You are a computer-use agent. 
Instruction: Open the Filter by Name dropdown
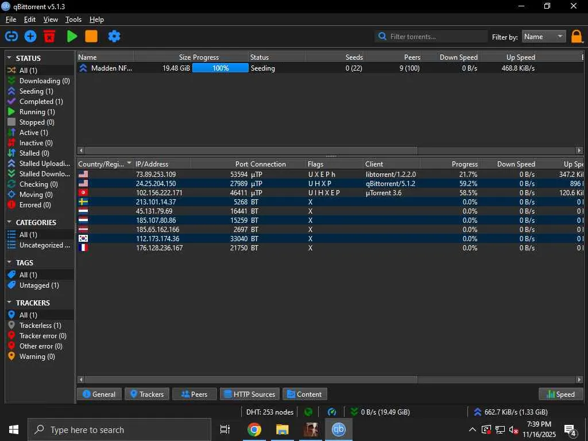point(544,36)
